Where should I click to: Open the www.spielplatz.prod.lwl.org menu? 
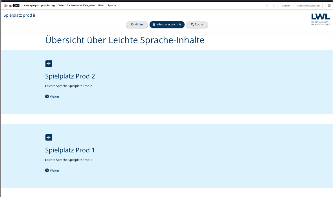tap(39, 6)
